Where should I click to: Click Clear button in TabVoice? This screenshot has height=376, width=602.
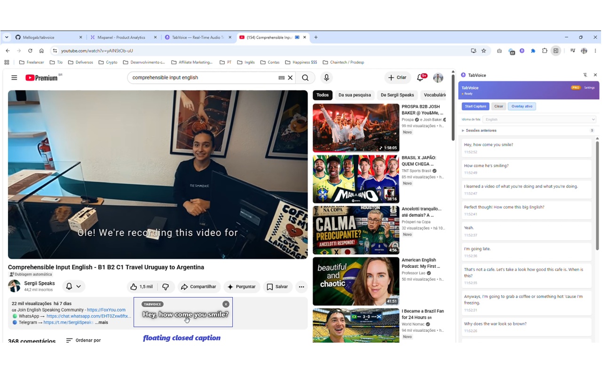[x=499, y=106]
